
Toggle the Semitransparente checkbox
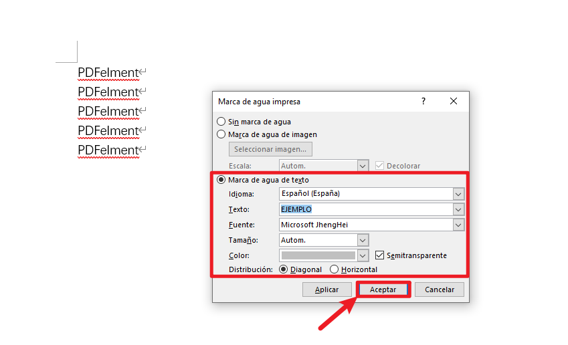(x=379, y=255)
